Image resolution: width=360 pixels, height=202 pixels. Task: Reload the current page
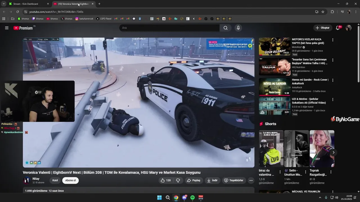[x=17, y=12]
